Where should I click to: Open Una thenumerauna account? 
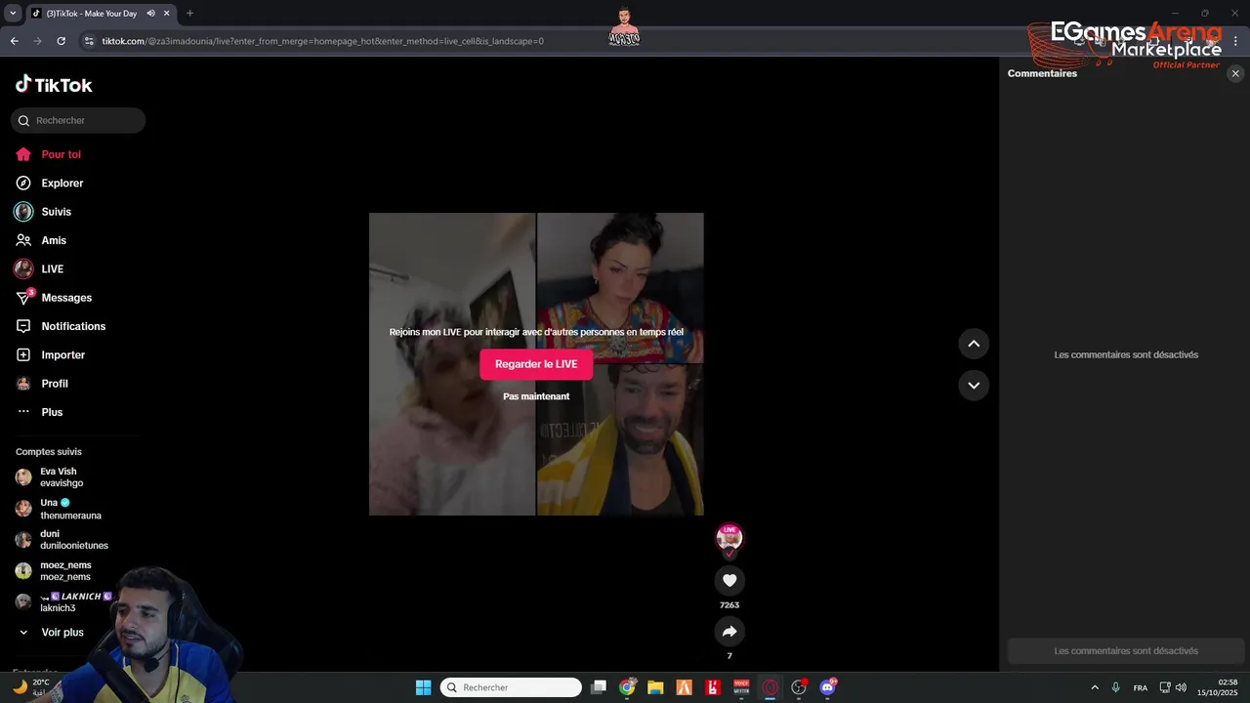[59, 509]
